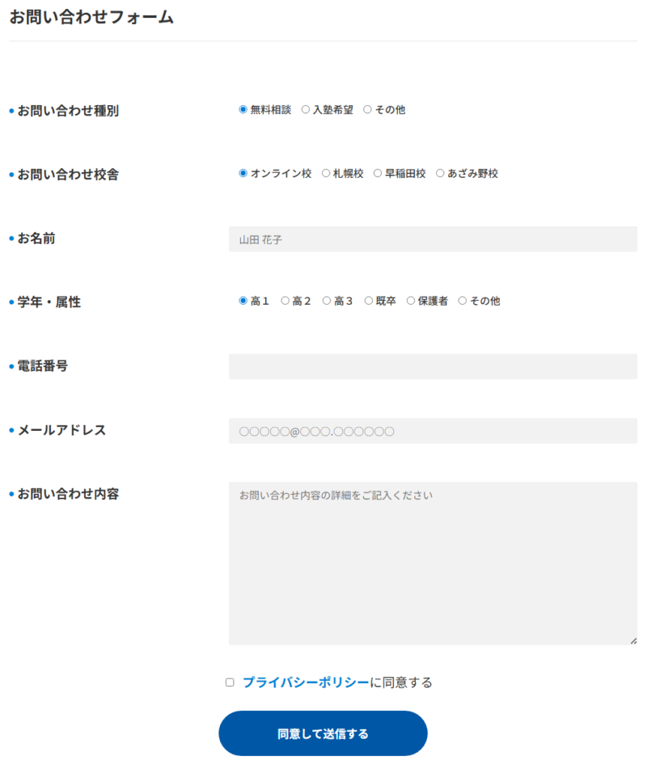Viewport: 647px width, 777px height.
Task: Check the privacy policy agreement checkbox
Action: point(230,682)
